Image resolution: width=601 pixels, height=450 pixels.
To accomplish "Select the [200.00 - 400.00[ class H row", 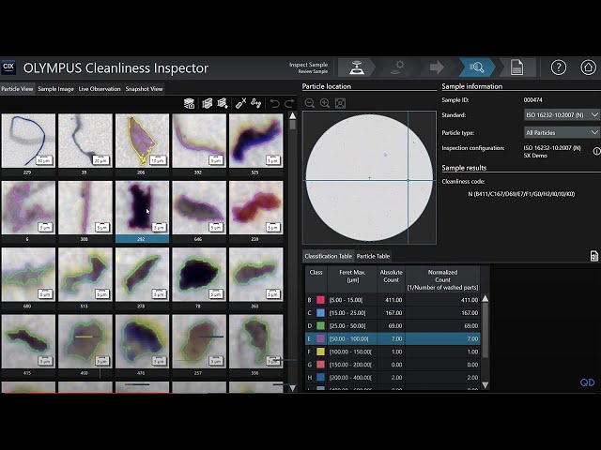I will tap(393, 378).
